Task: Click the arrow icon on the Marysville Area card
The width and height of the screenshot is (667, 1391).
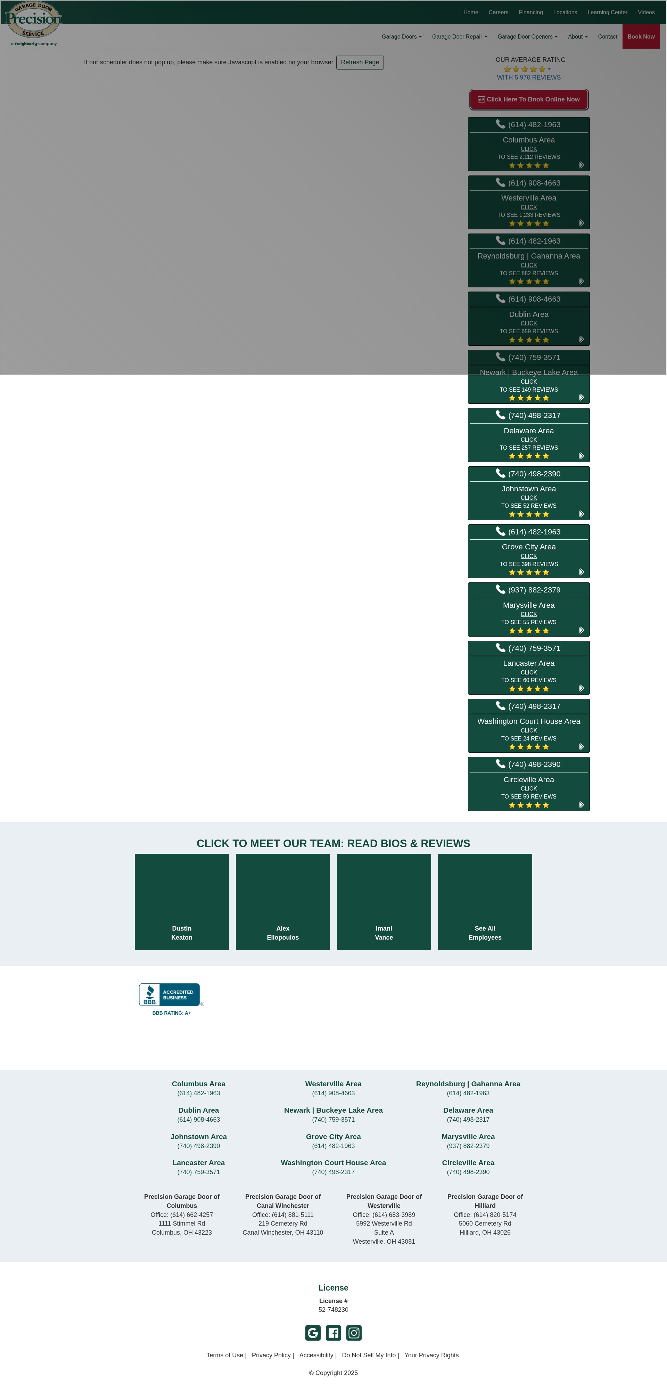Action: pyautogui.click(x=581, y=630)
